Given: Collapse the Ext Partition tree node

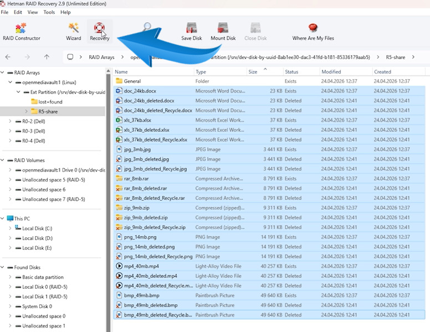Looking at the screenshot, I should coord(18,92).
